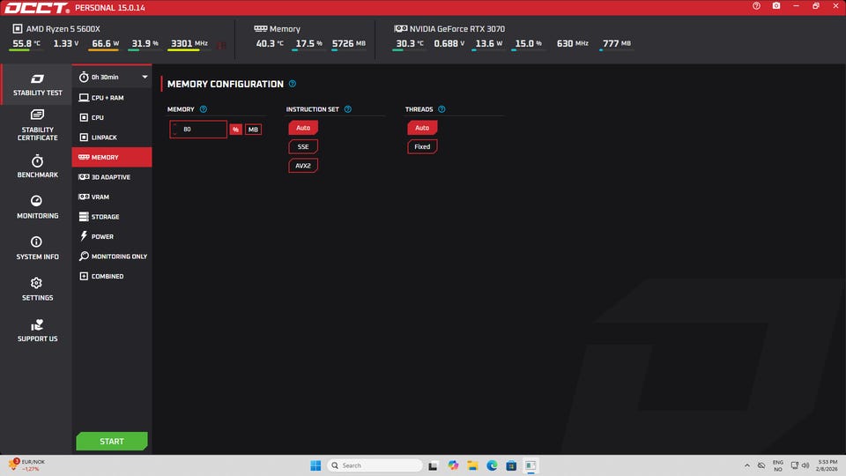
Task: Open the Stability Certificate section
Action: tap(37, 125)
